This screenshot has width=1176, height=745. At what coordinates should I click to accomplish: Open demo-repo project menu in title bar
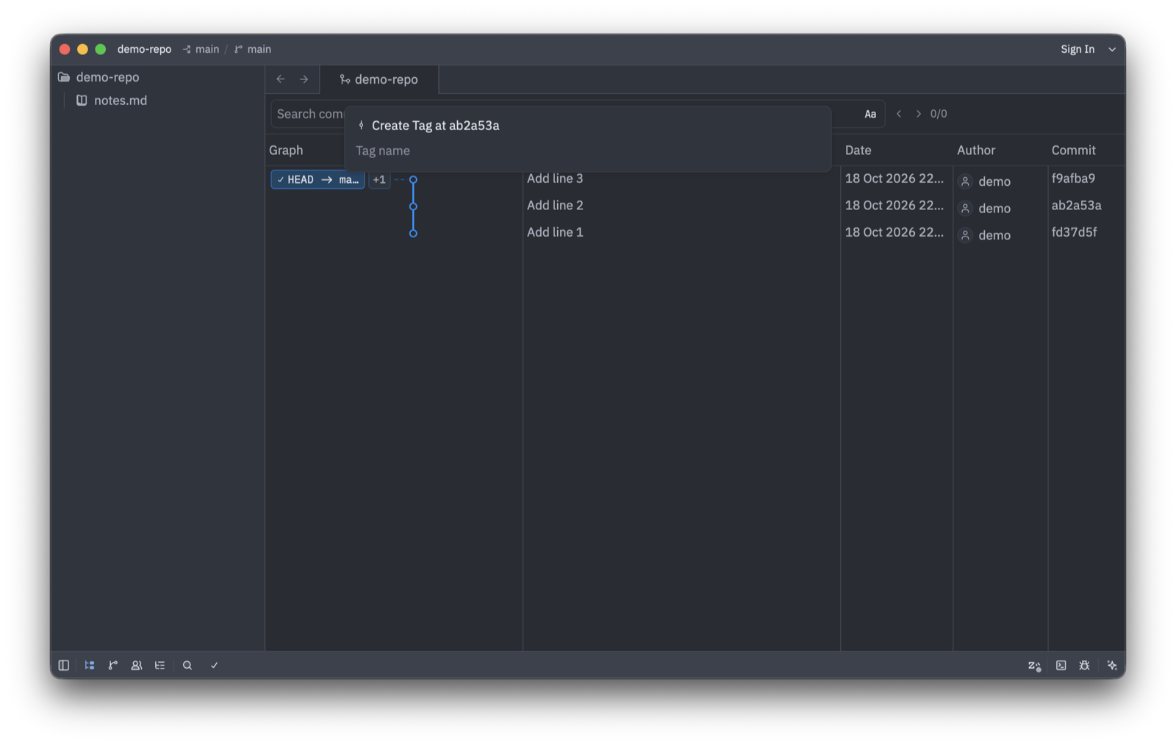point(144,49)
